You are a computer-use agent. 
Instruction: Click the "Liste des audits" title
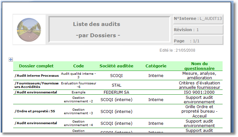click(96, 24)
